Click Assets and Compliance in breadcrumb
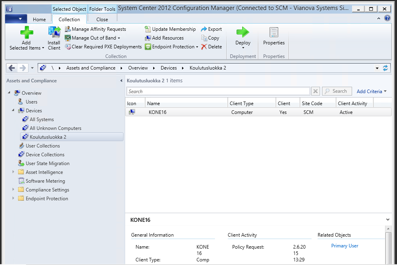This screenshot has width=397, height=265. pos(91,68)
